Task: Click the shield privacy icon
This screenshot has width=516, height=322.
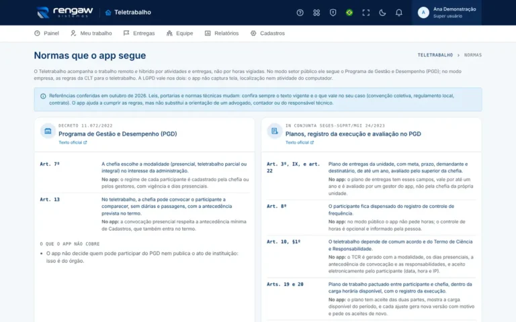Action: [333, 13]
